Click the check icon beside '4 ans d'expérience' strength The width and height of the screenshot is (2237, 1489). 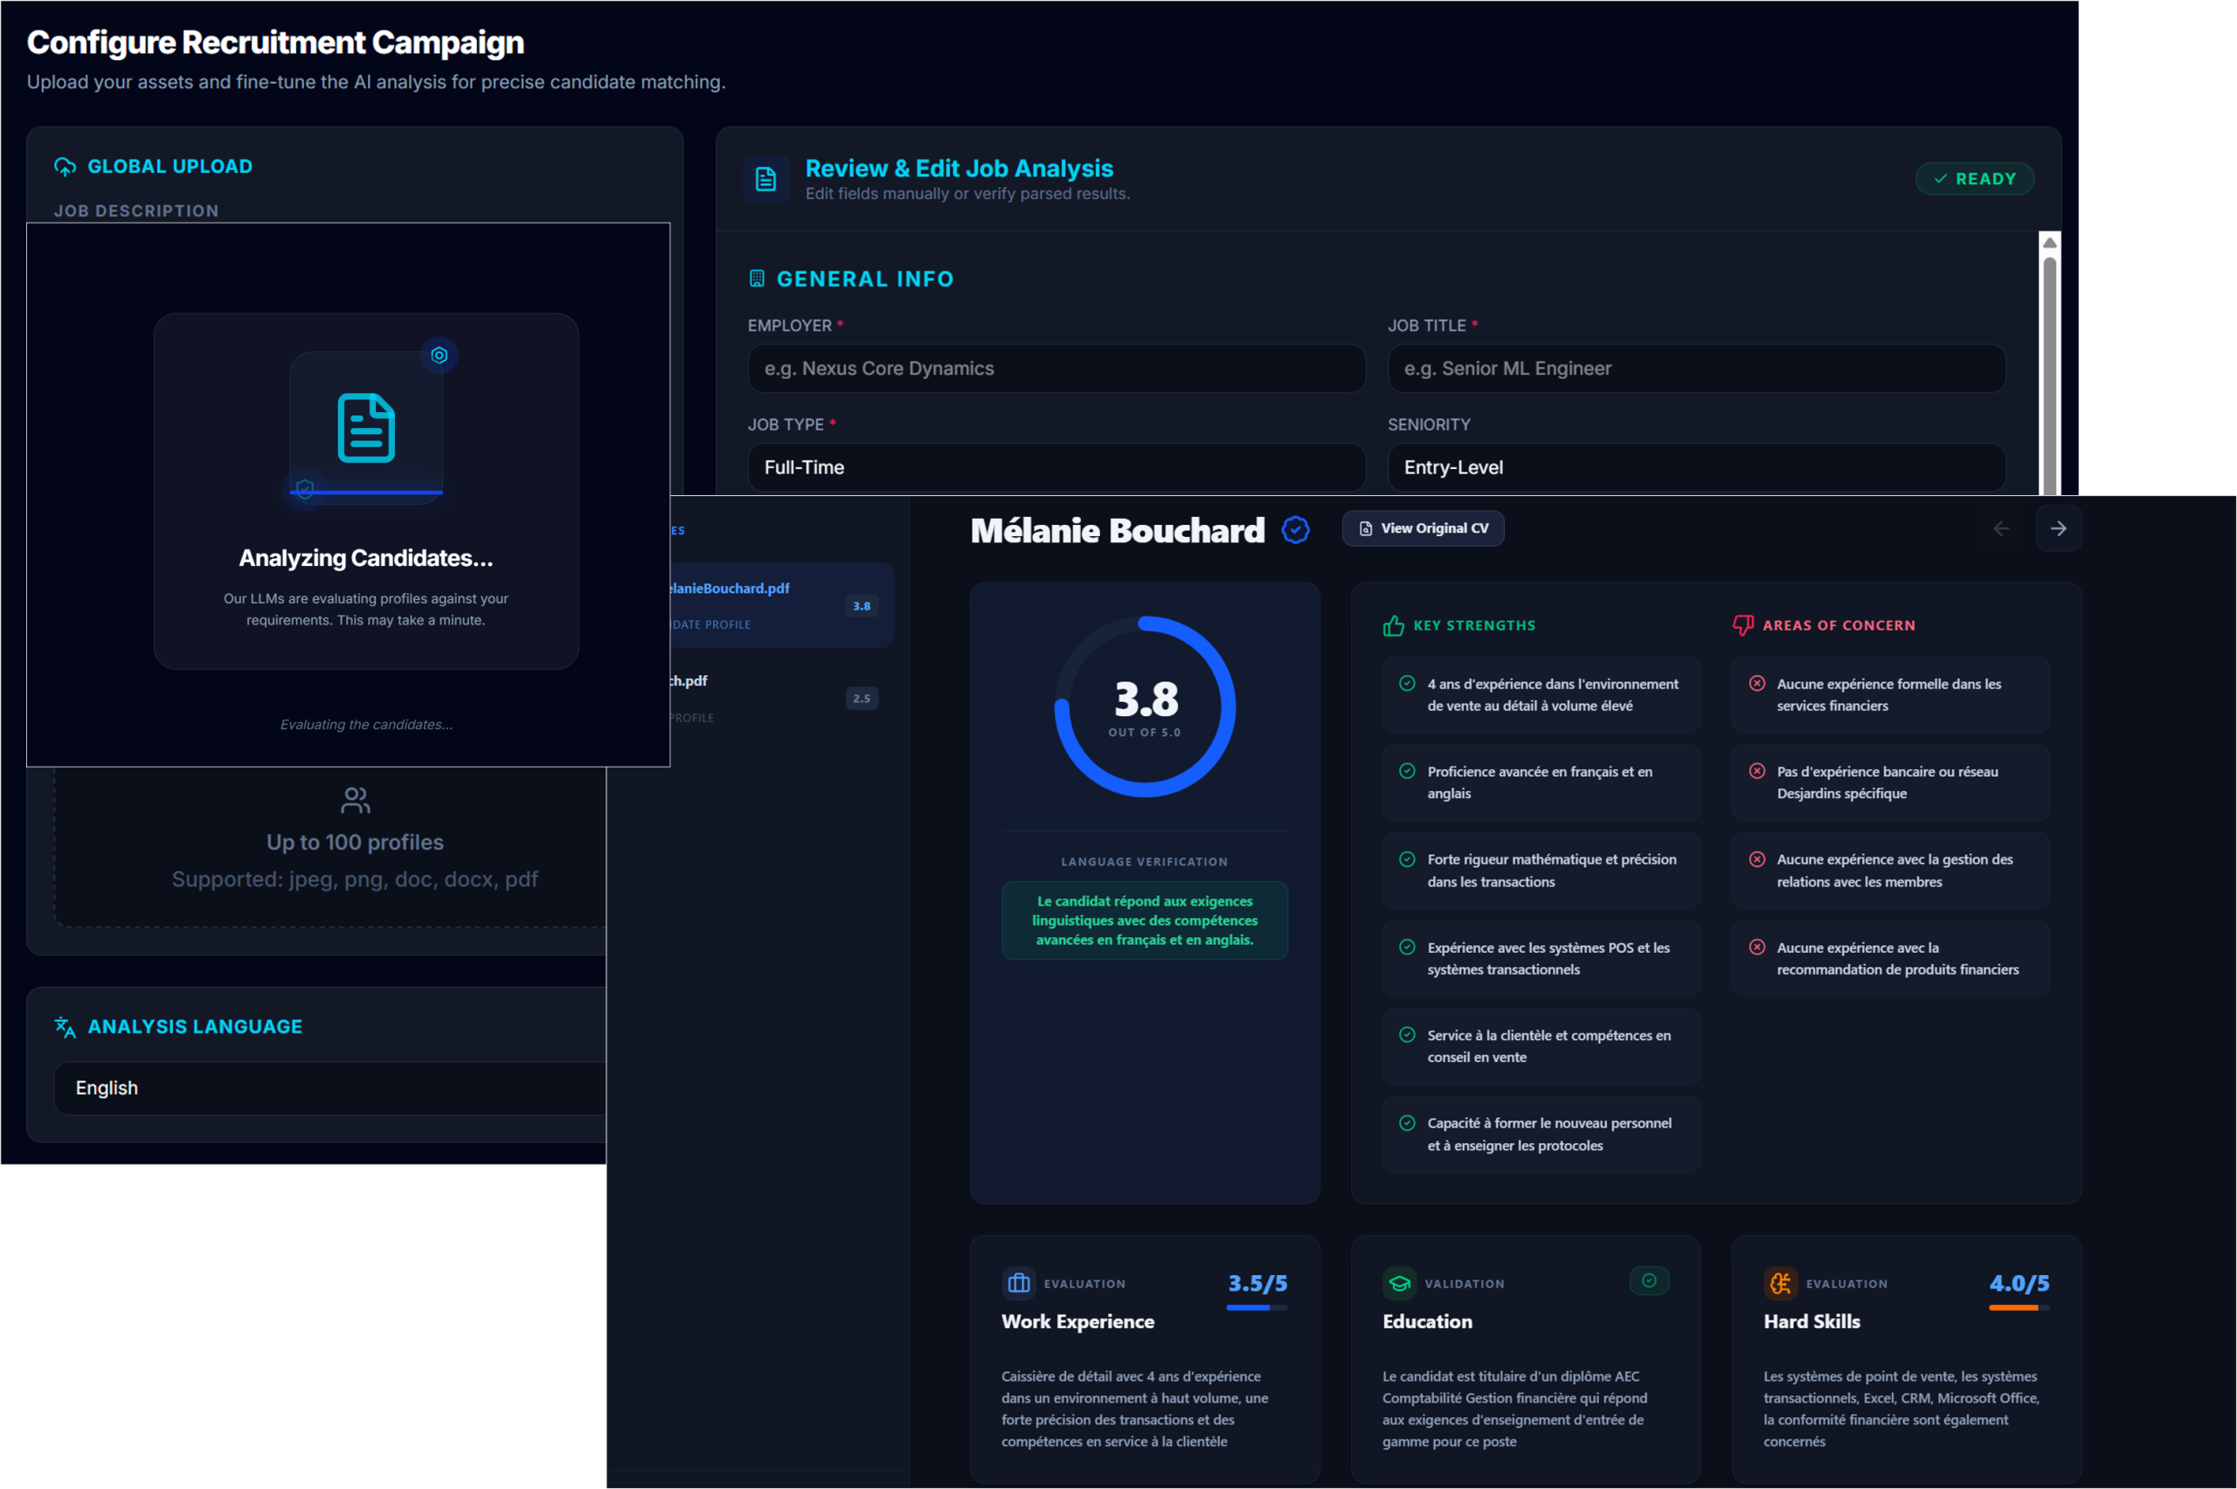1407,683
